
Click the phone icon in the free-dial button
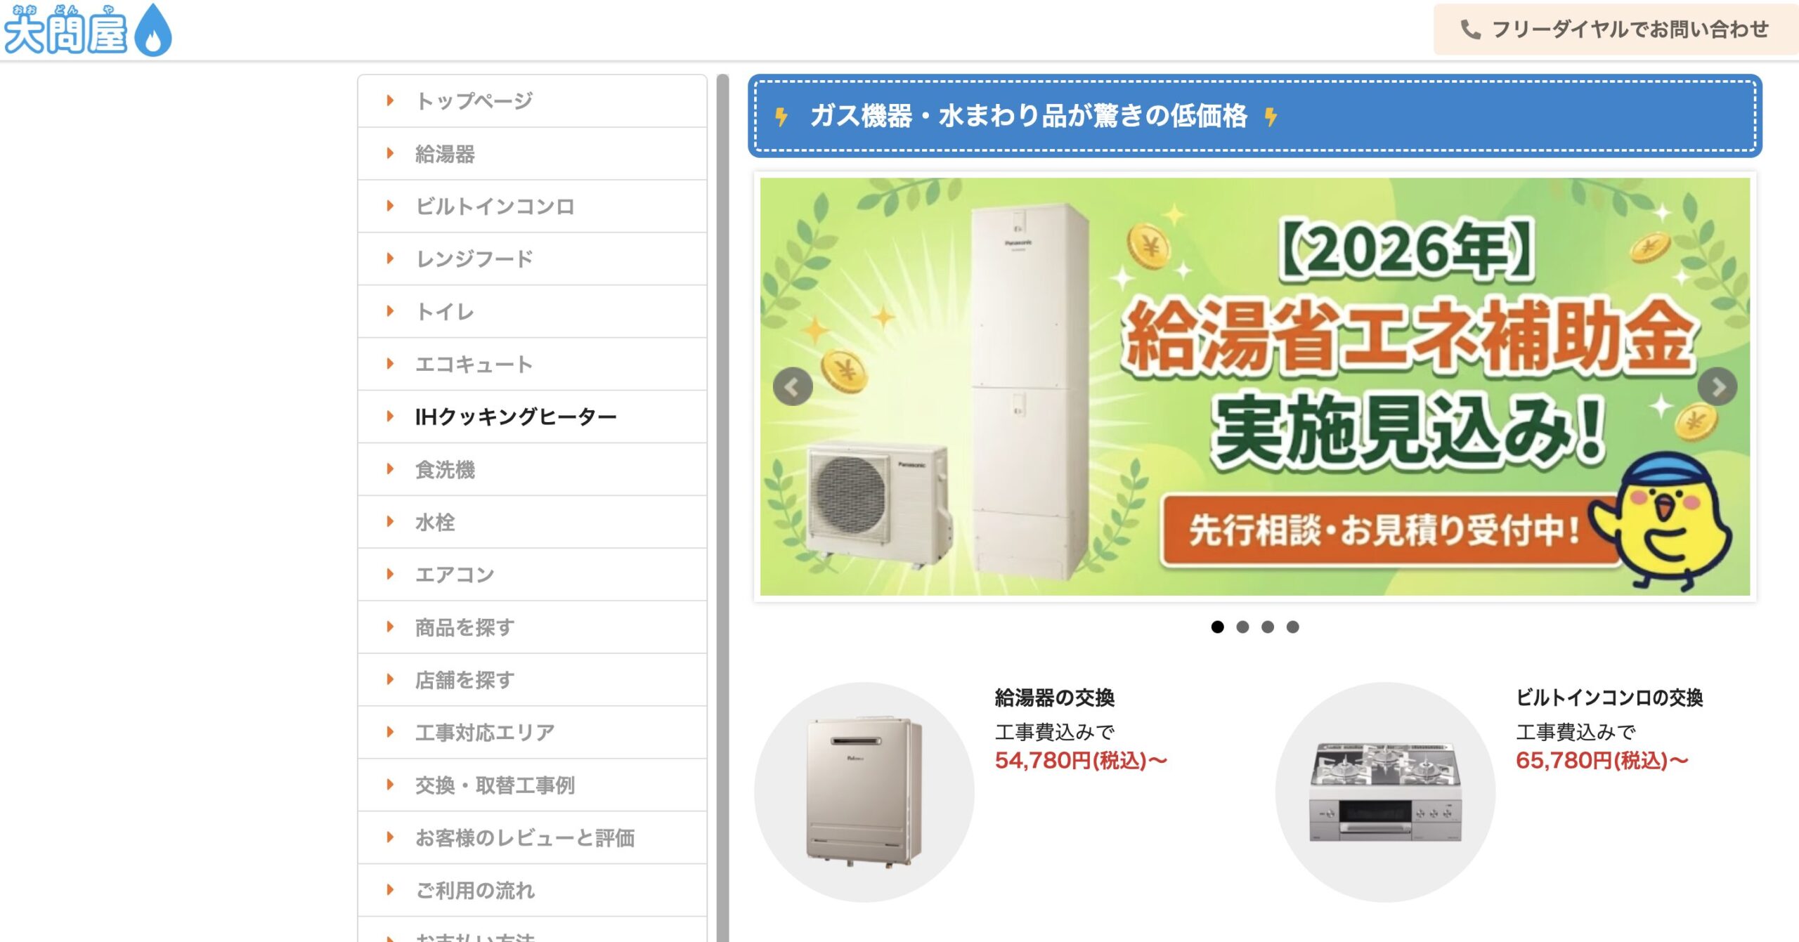pos(1470,30)
